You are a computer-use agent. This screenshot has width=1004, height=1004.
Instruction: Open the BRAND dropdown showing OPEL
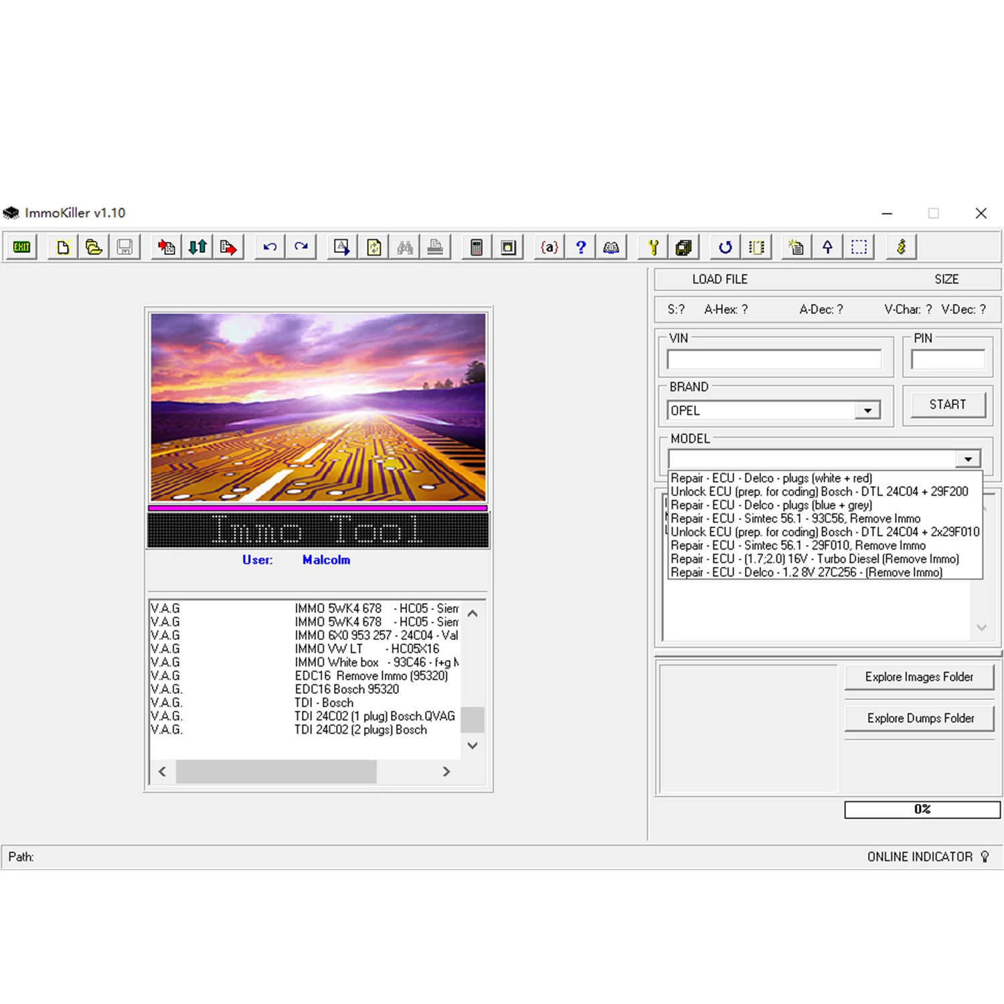868,410
